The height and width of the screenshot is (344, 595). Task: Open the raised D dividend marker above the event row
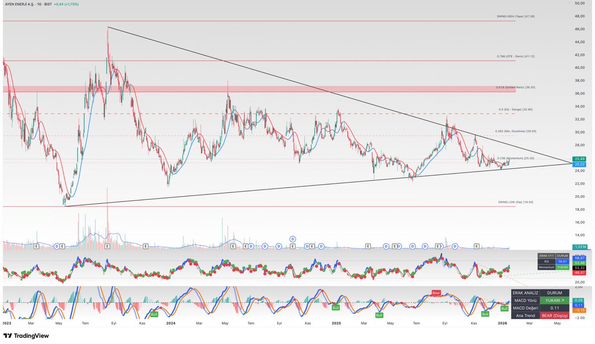point(293,239)
